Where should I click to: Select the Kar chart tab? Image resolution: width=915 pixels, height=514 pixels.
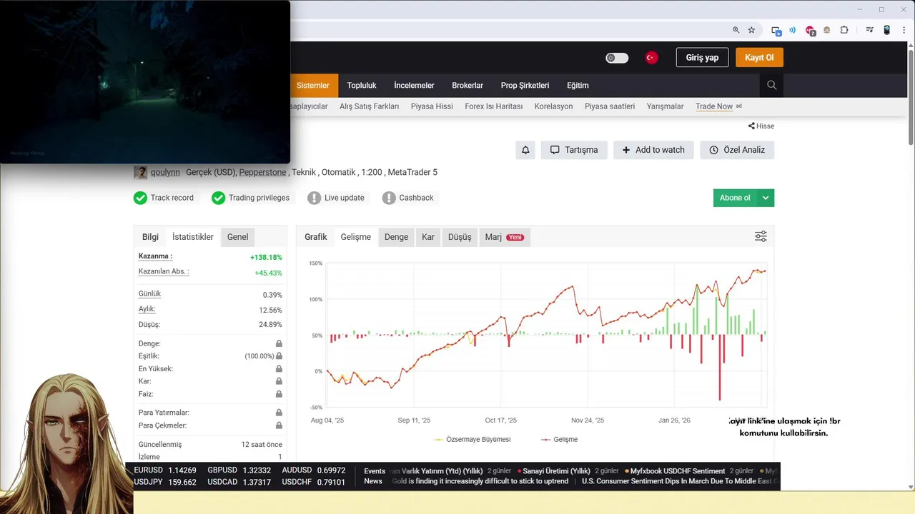428,237
